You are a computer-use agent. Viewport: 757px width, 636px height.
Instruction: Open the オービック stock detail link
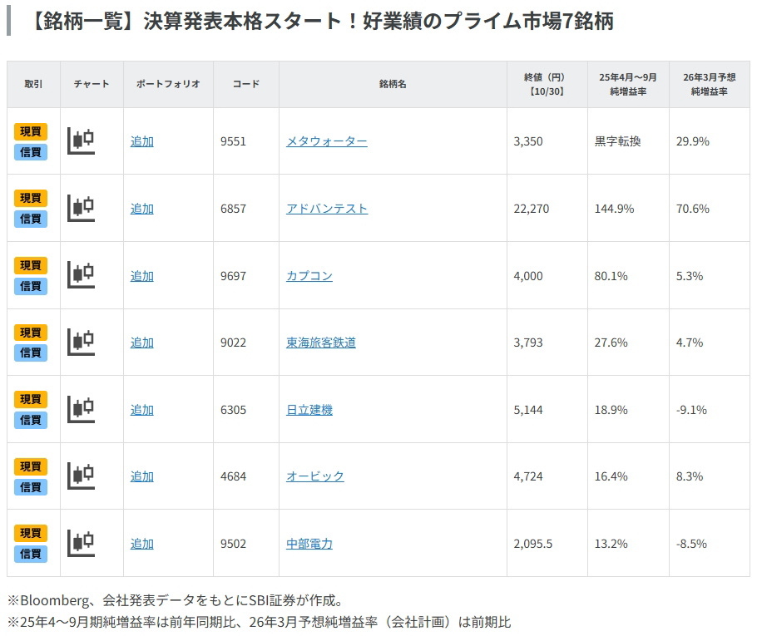pos(314,476)
